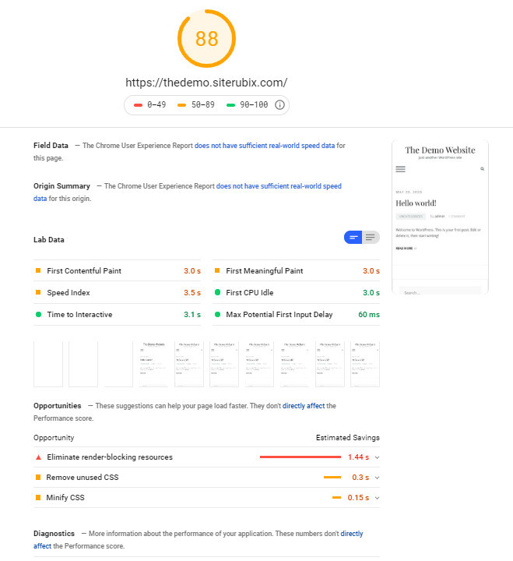Expand Eliminate render-blocking resources chevron

377,457
